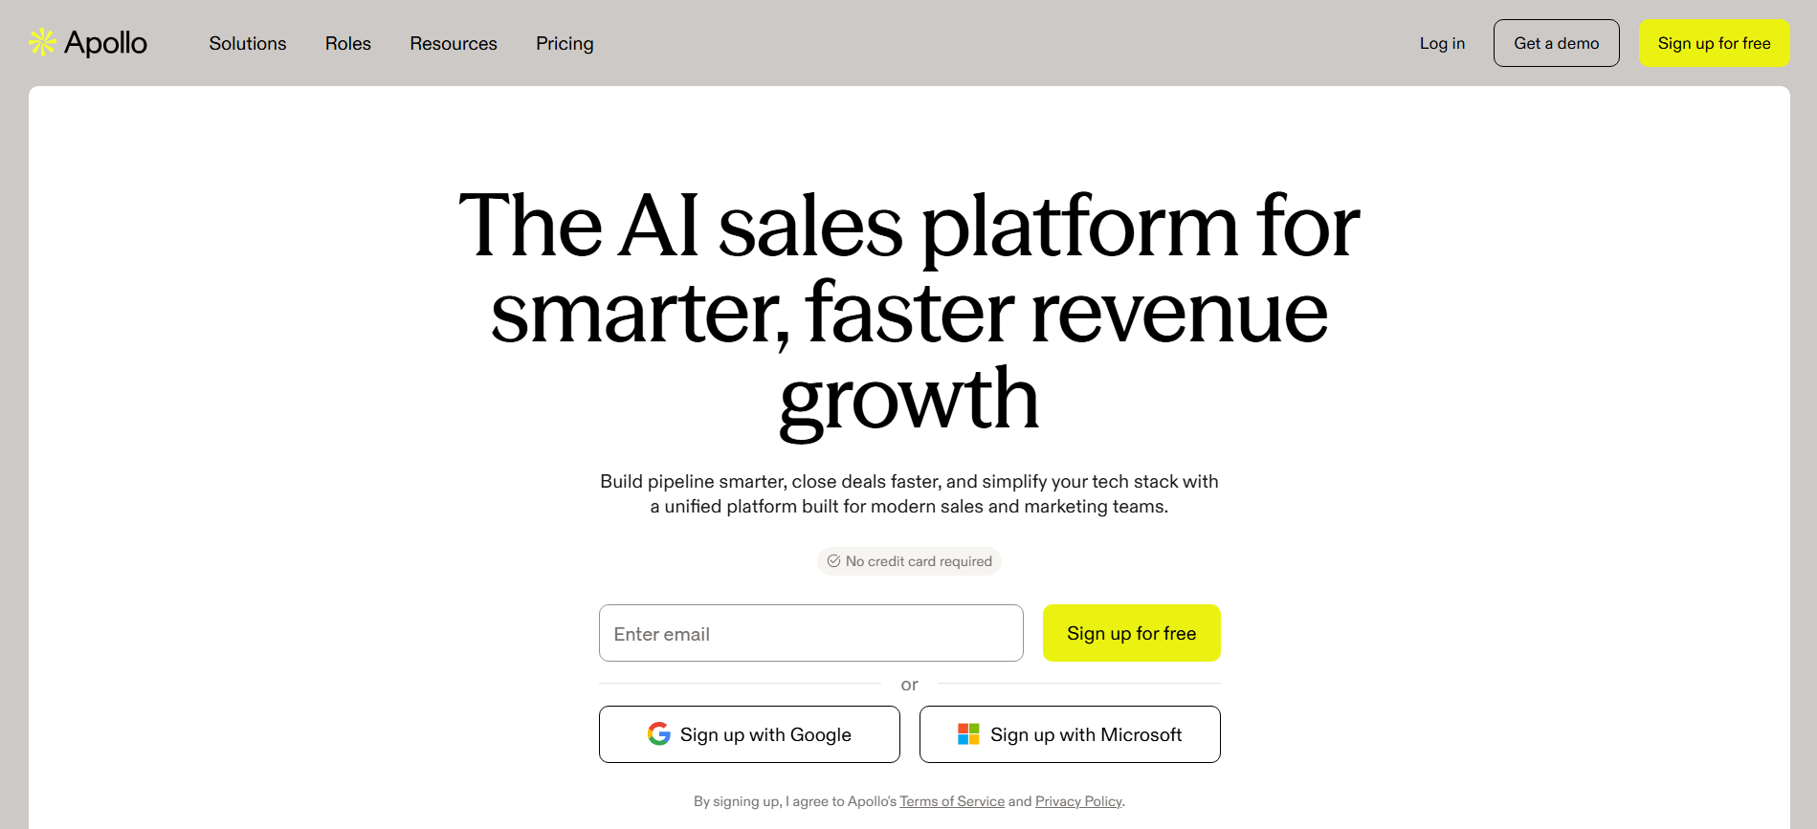Image resolution: width=1817 pixels, height=829 pixels.
Task: Click the Apollo starburst logo icon
Action: [42, 42]
